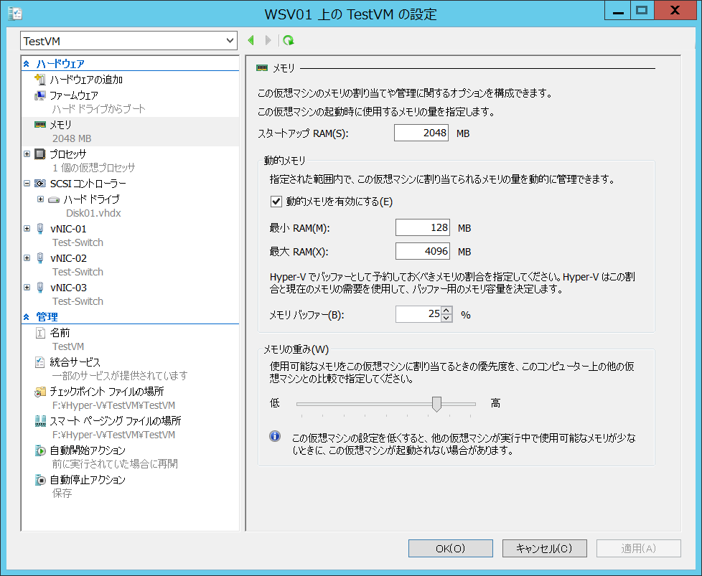
Task: Click the Integration Services (統合サービス) icon
Action: 40,362
